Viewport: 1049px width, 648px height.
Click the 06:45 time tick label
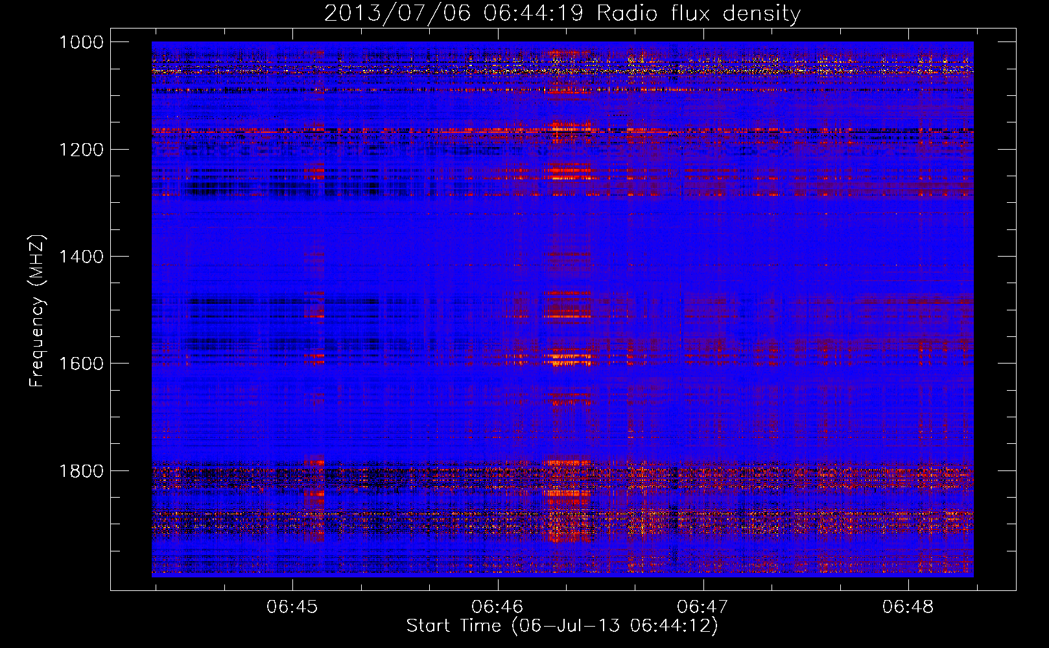tap(292, 607)
